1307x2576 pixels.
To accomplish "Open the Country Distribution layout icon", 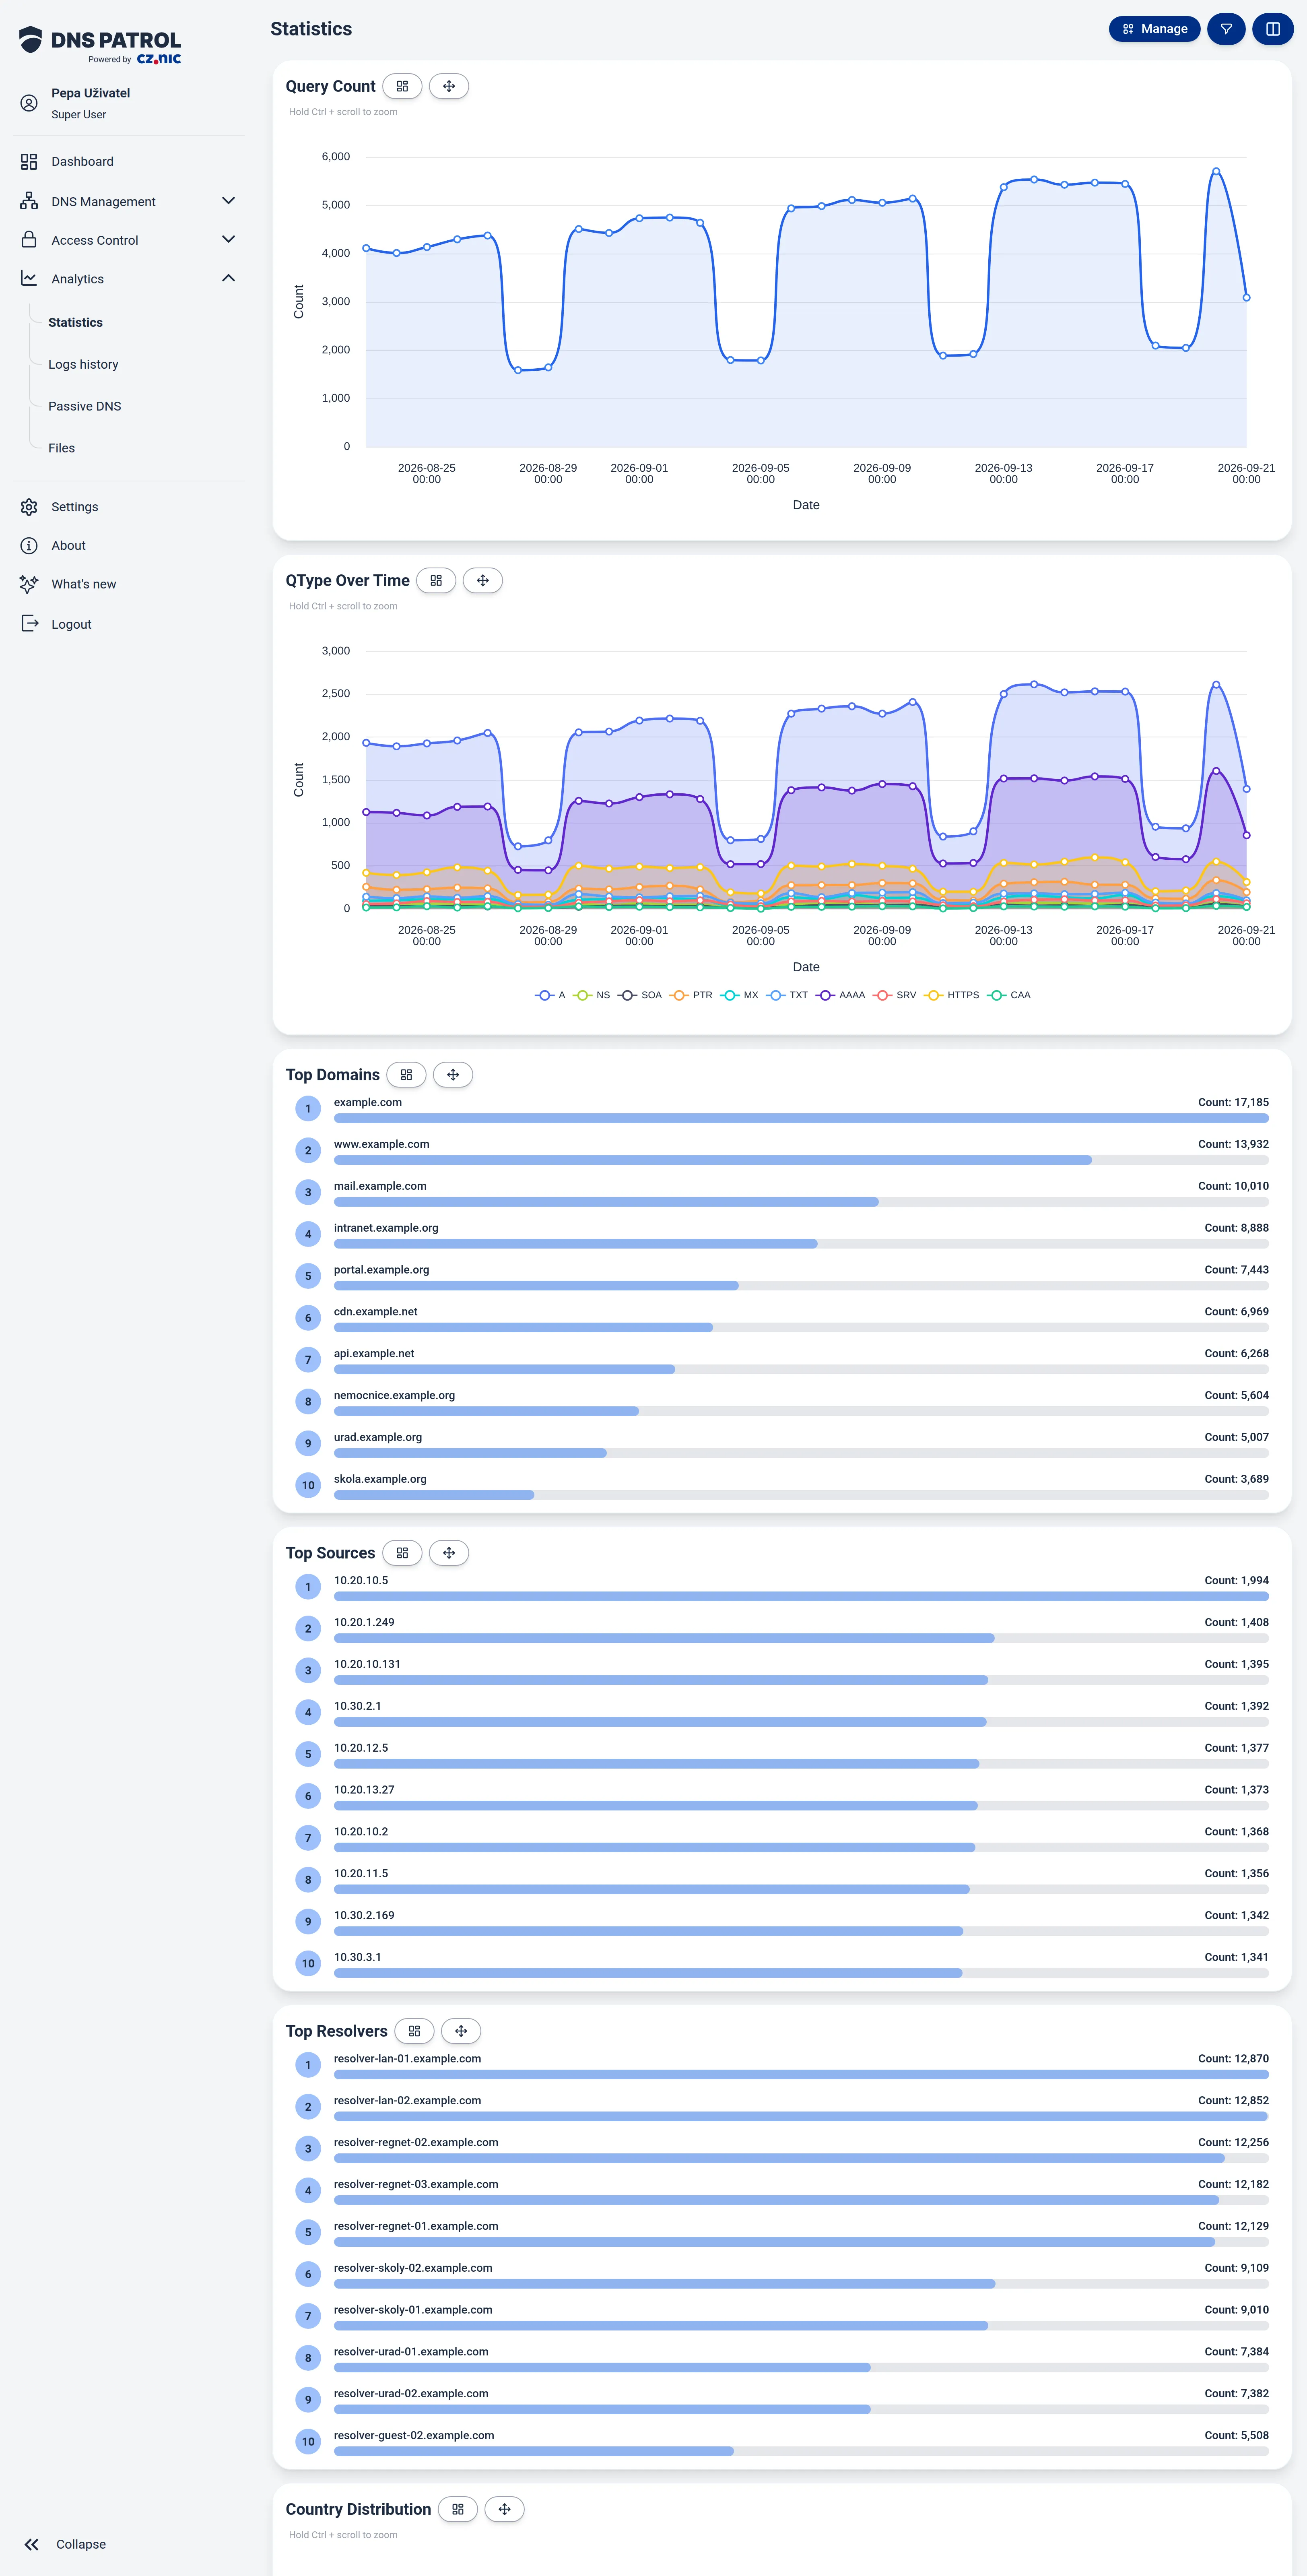I will 458,2509.
